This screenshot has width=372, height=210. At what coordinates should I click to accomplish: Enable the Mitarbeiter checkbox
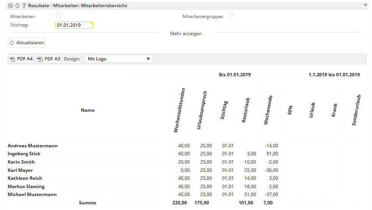click(58, 16)
